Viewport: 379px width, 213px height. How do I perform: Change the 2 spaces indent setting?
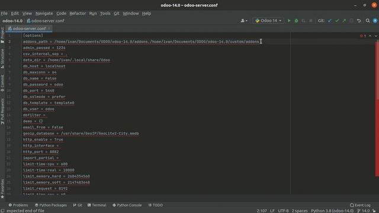point(300,211)
